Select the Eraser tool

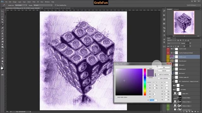(x=2, y=39)
